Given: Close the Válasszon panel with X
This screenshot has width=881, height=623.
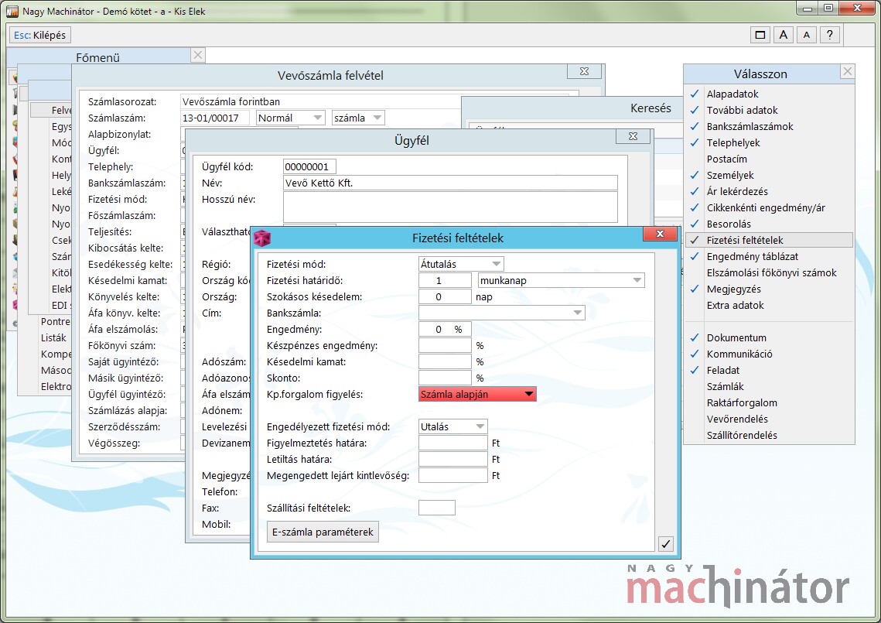Looking at the screenshot, I should [848, 72].
